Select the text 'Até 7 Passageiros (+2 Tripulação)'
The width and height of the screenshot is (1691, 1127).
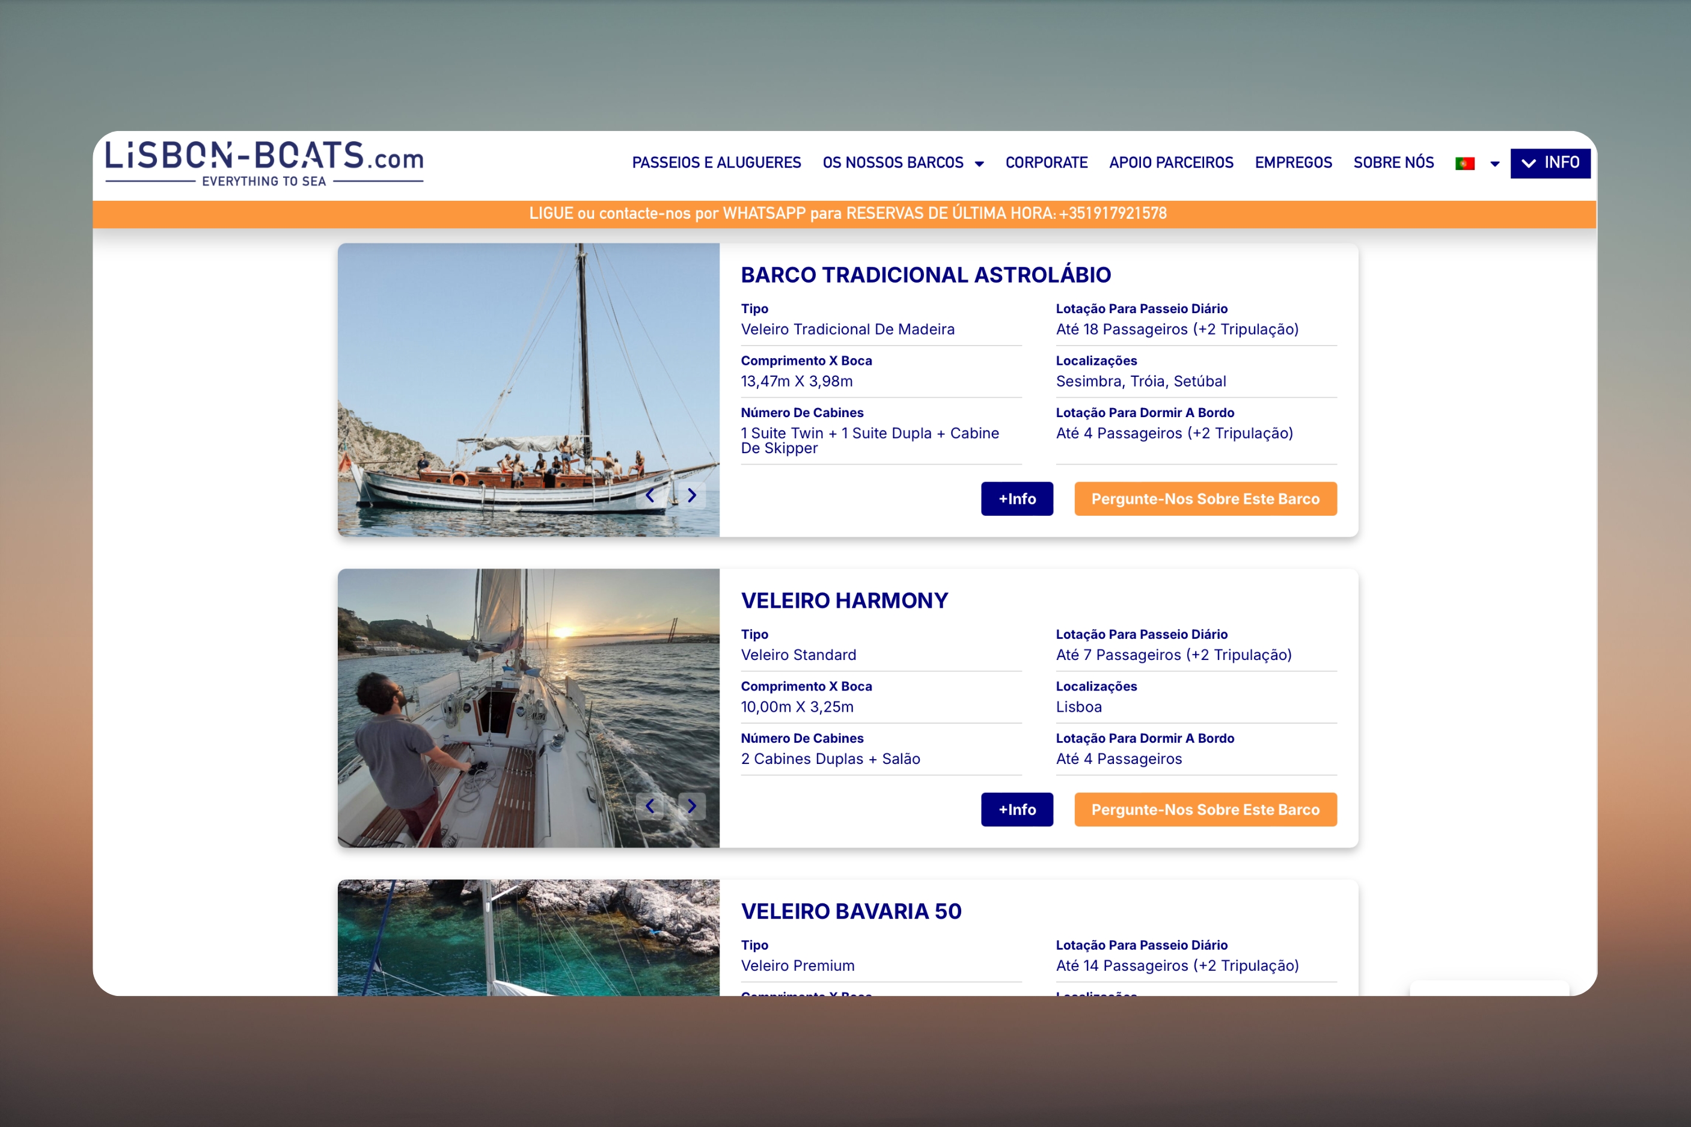pos(1173,655)
